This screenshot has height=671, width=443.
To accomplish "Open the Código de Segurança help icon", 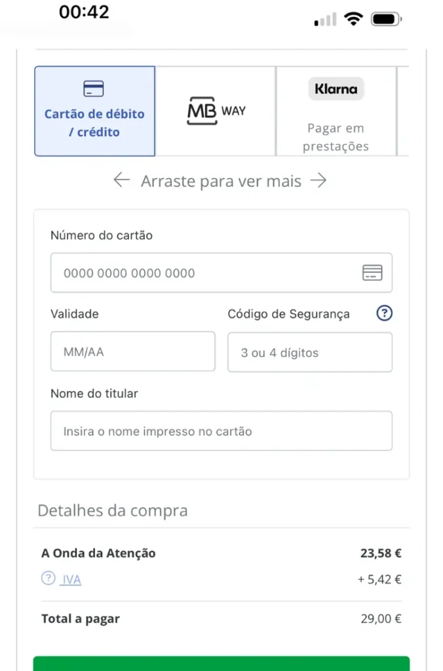I will click(x=384, y=314).
